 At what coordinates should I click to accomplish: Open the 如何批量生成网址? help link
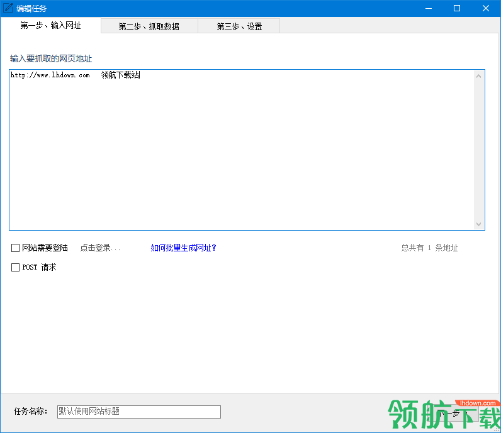tap(183, 248)
